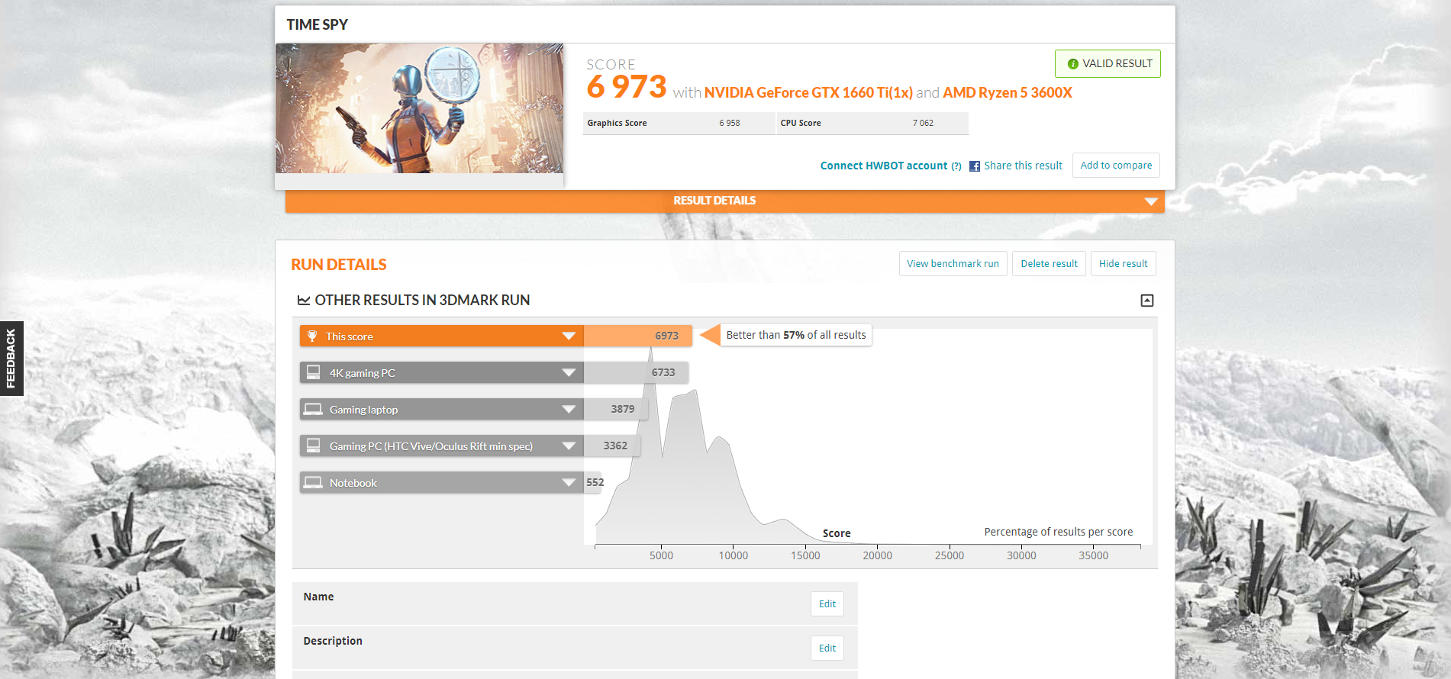Screen dimensions: 1451x679
Task: Open the 4K gaming PC dropdown arrow
Action: pyautogui.click(x=569, y=372)
